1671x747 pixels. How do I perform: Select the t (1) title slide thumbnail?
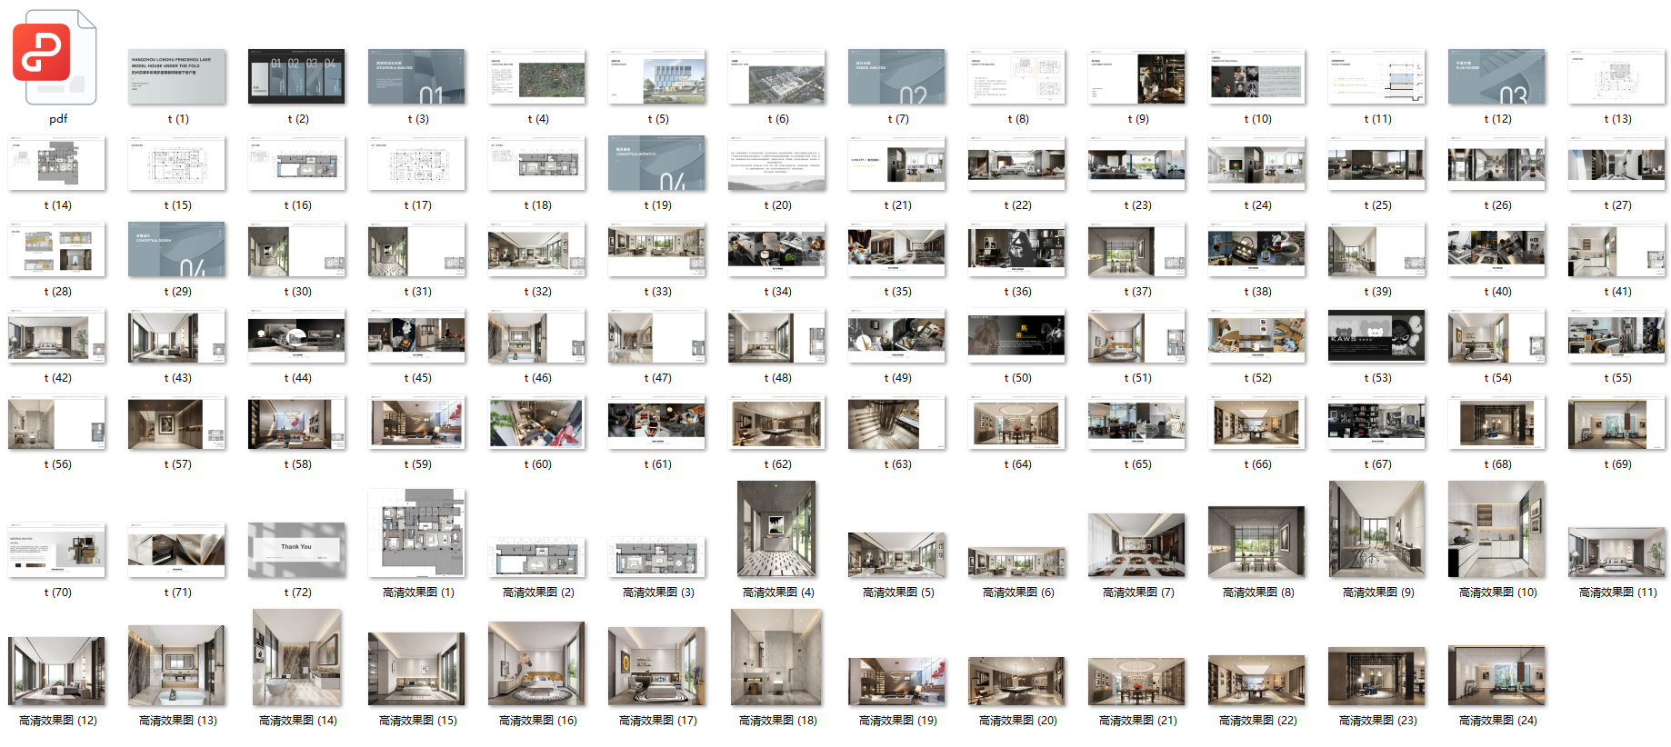(177, 76)
